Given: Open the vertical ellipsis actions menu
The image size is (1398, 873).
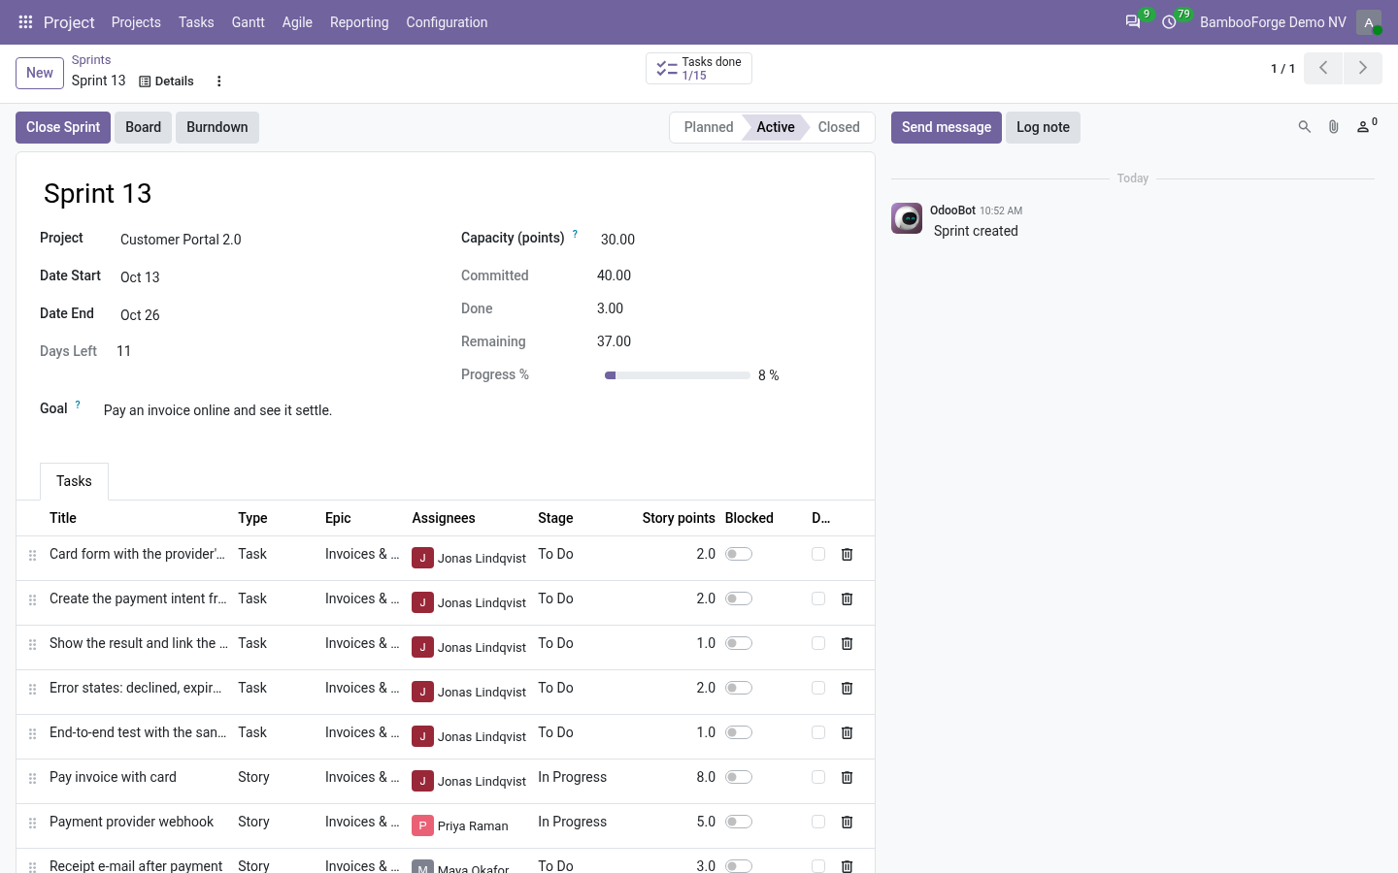Looking at the screenshot, I should tap(218, 81).
